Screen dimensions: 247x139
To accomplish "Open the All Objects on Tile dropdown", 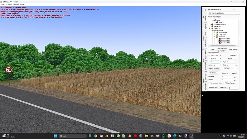I will click(x=224, y=13).
